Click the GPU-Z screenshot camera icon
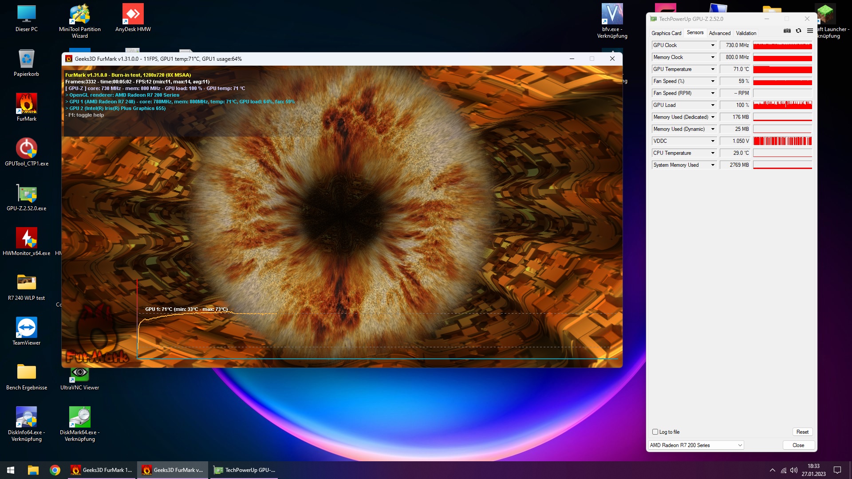 click(x=787, y=31)
